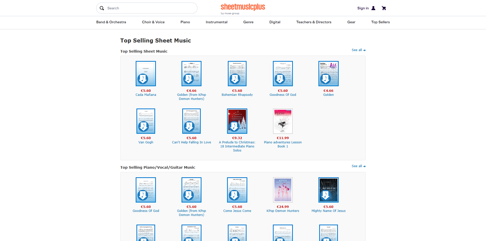Click See all for Piano/Vocal/Guitar Music
486x241 pixels.
coord(358,166)
